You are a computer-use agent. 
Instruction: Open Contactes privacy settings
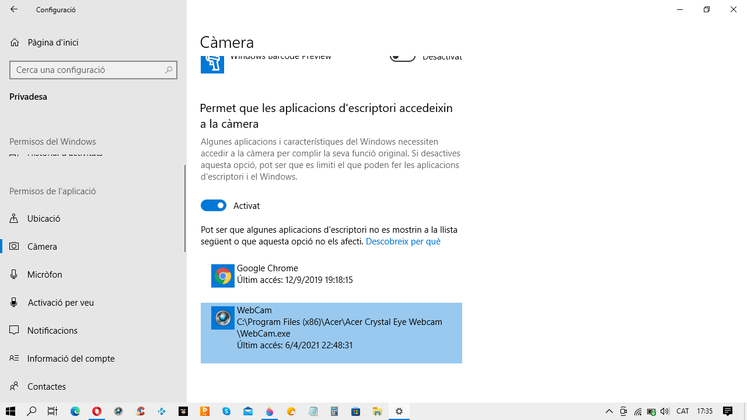[x=93, y=386]
